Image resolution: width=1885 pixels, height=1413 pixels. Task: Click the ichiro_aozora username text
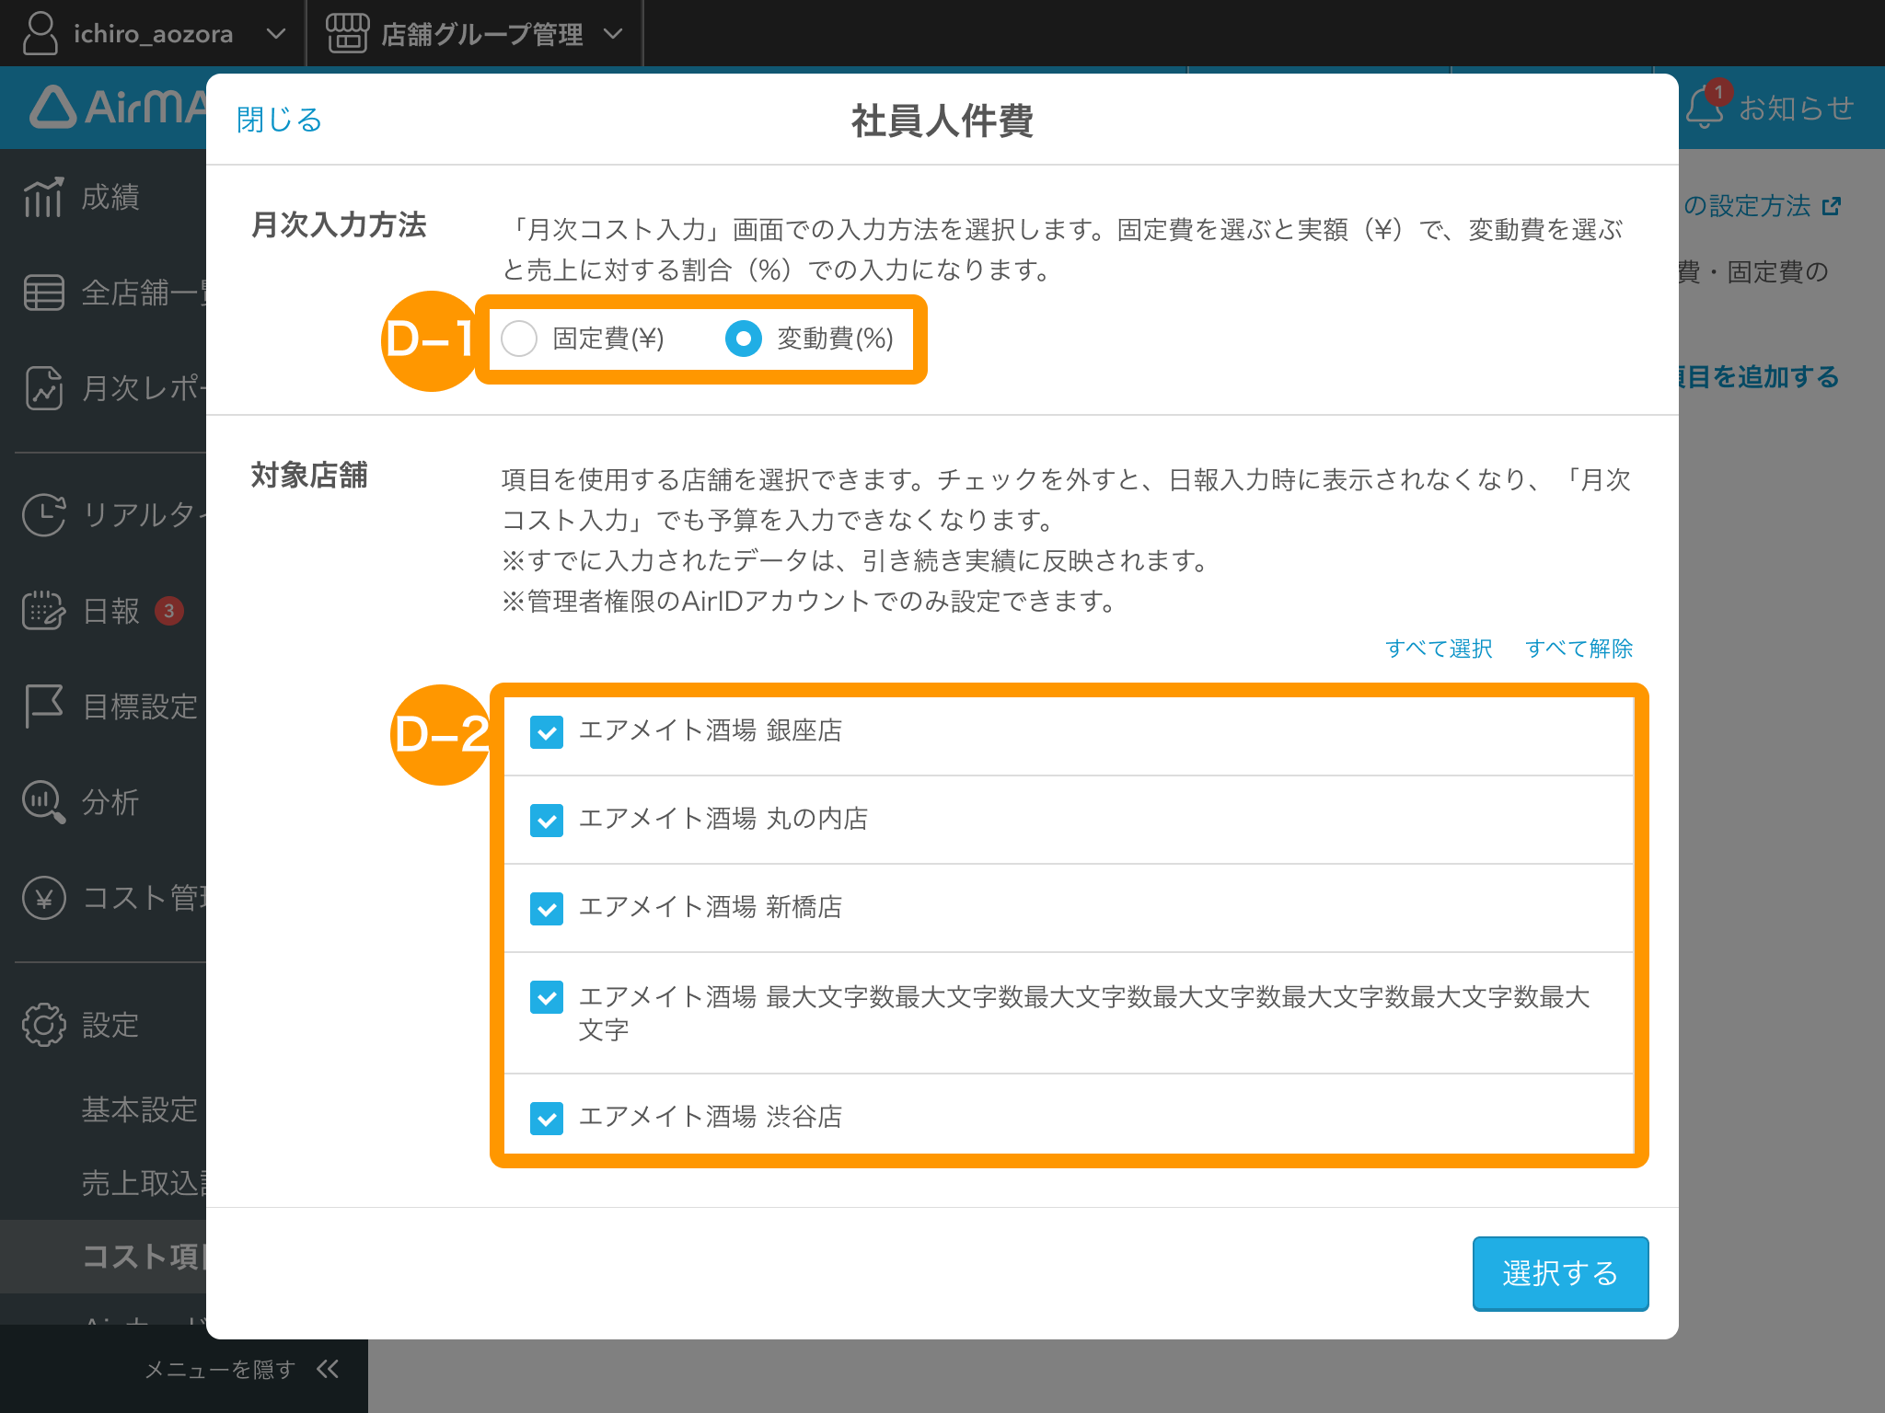pyautogui.click(x=153, y=34)
